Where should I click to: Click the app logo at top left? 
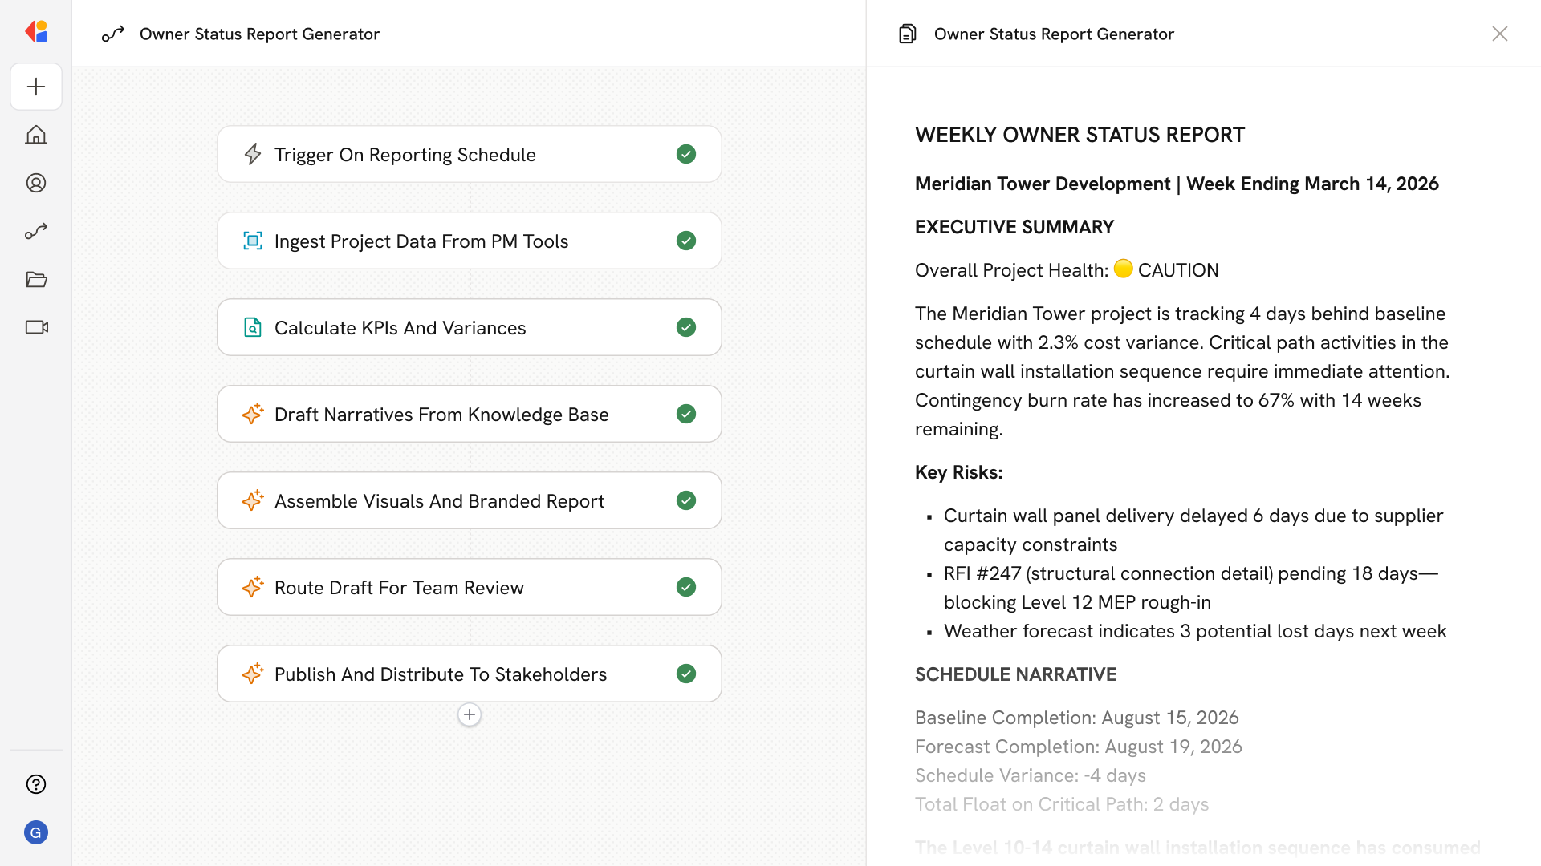[x=36, y=32]
